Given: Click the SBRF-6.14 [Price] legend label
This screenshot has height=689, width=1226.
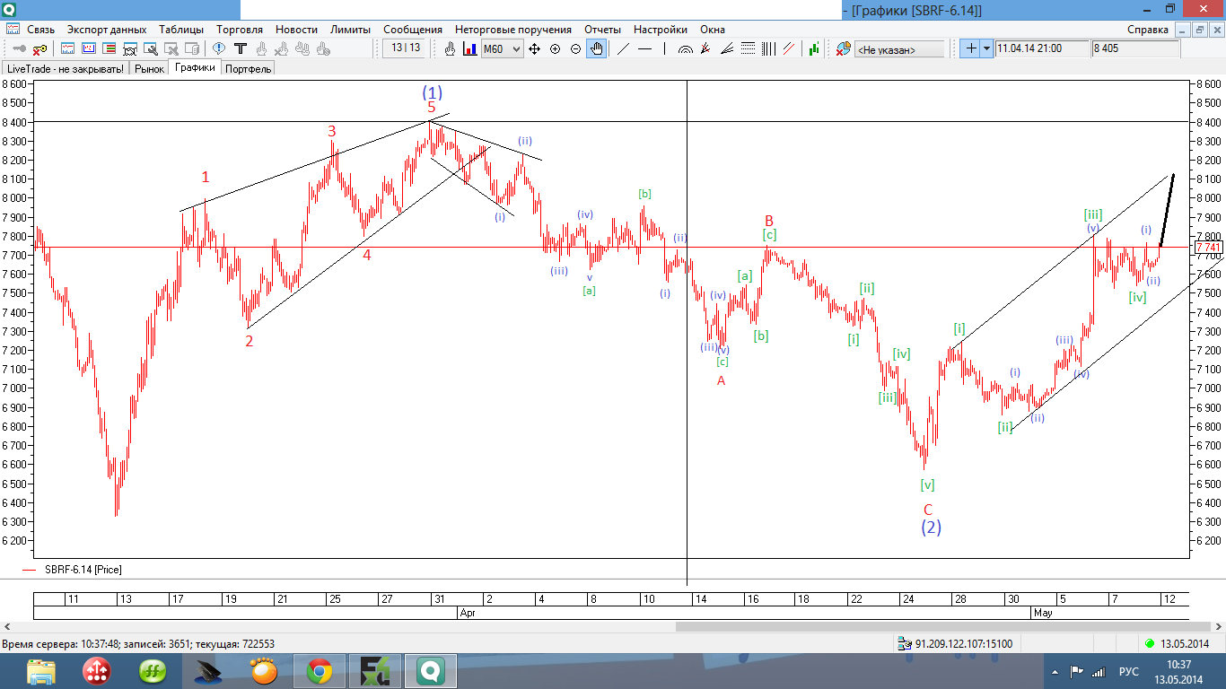Looking at the screenshot, I should click(x=83, y=569).
